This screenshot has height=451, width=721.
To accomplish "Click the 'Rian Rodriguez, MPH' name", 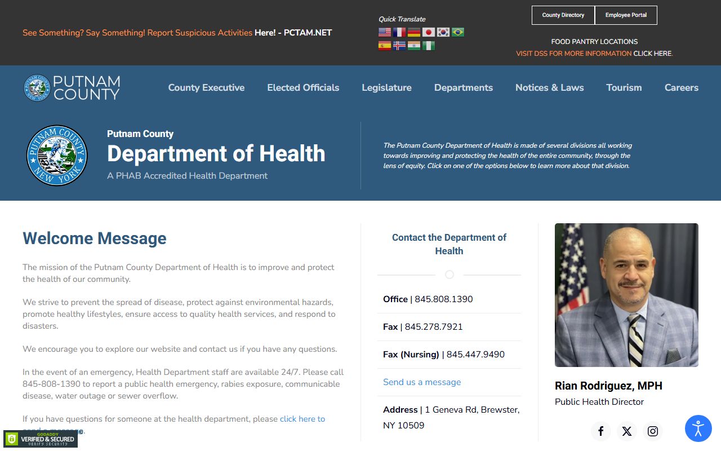I will [608, 386].
